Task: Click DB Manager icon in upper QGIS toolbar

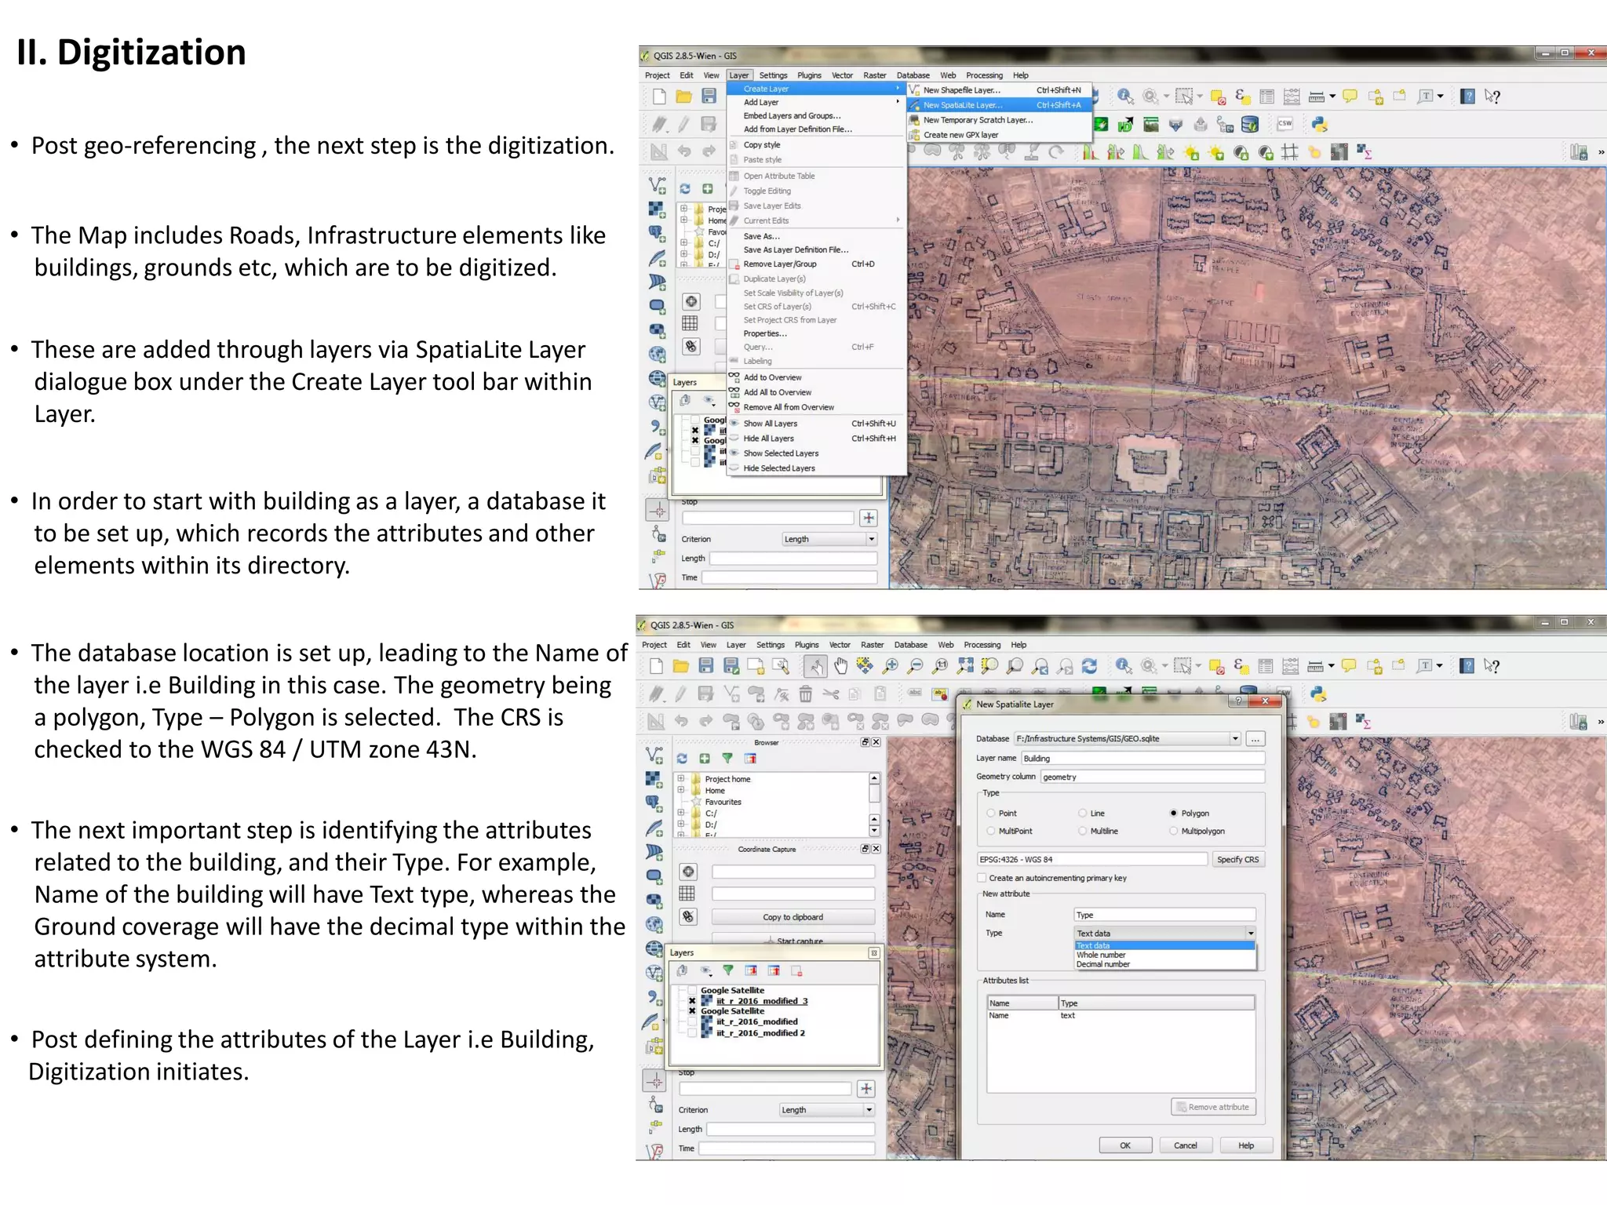Action: pyautogui.click(x=1251, y=125)
